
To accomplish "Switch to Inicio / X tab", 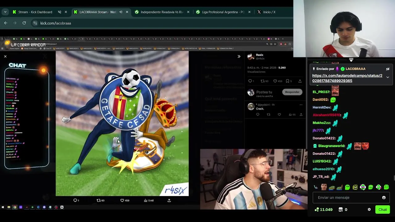I will (269, 12).
